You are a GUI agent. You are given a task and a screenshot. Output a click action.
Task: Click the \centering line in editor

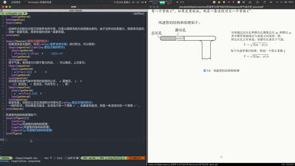point(18,121)
